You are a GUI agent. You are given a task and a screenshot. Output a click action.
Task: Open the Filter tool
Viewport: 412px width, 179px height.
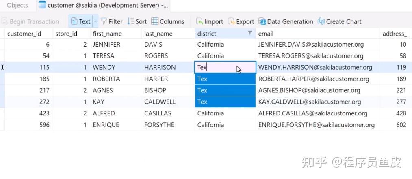[112, 21]
